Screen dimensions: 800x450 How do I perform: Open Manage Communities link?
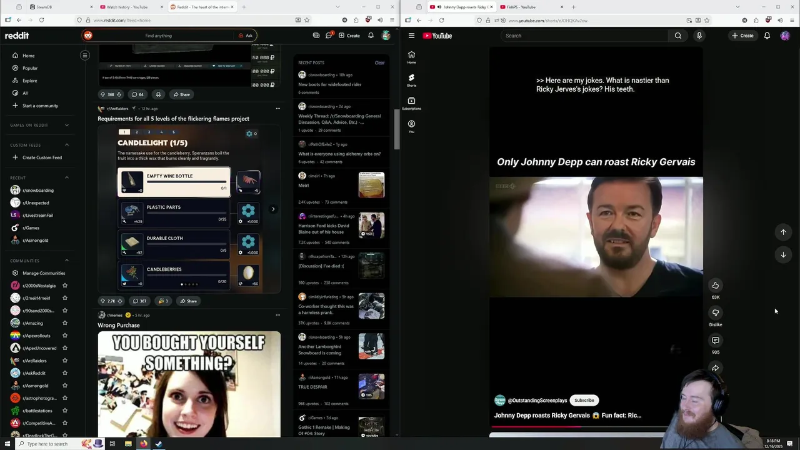[x=44, y=273]
